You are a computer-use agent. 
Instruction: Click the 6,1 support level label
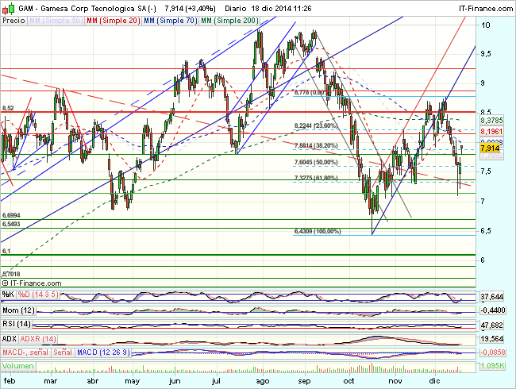(x=6, y=252)
